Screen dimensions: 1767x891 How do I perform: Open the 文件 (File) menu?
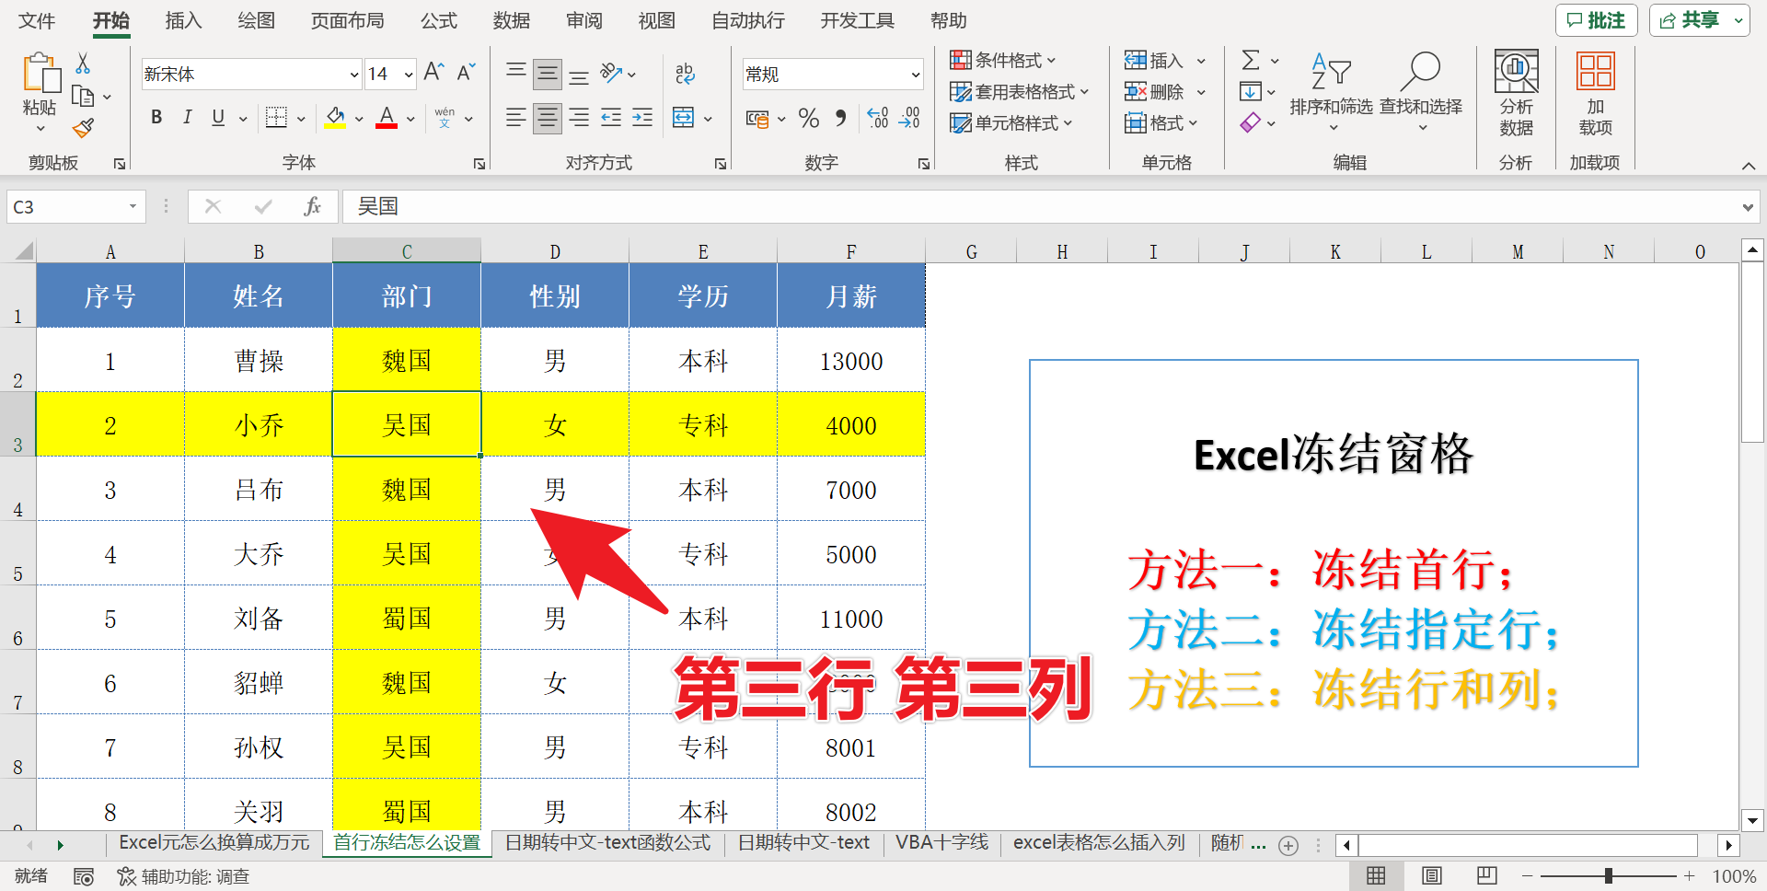pyautogui.click(x=37, y=20)
